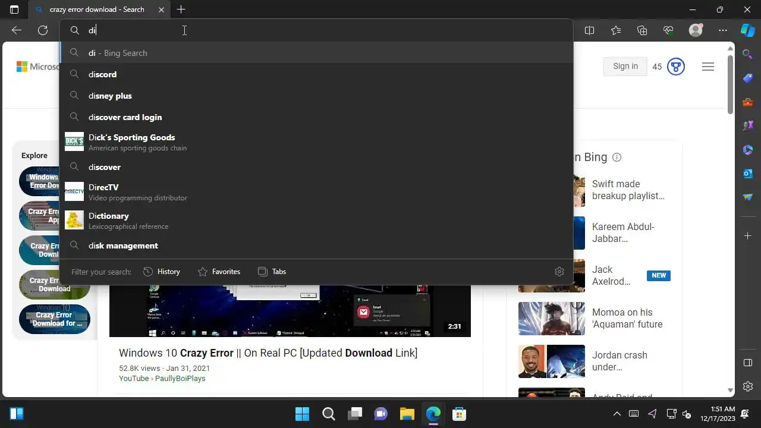
Task: Toggle split screen icon in toolbar
Action: tap(589, 30)
